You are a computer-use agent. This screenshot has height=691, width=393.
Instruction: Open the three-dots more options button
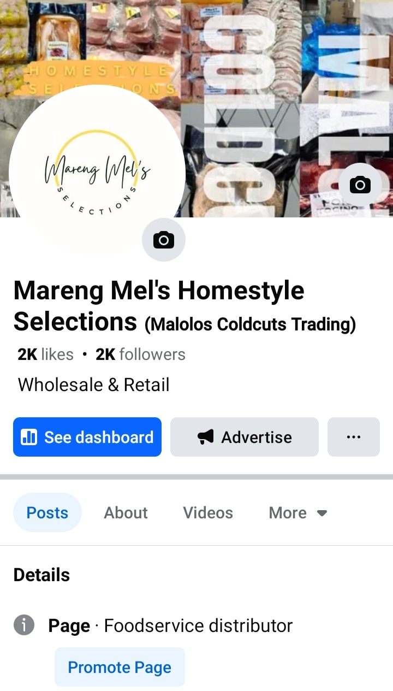[354, 437]
